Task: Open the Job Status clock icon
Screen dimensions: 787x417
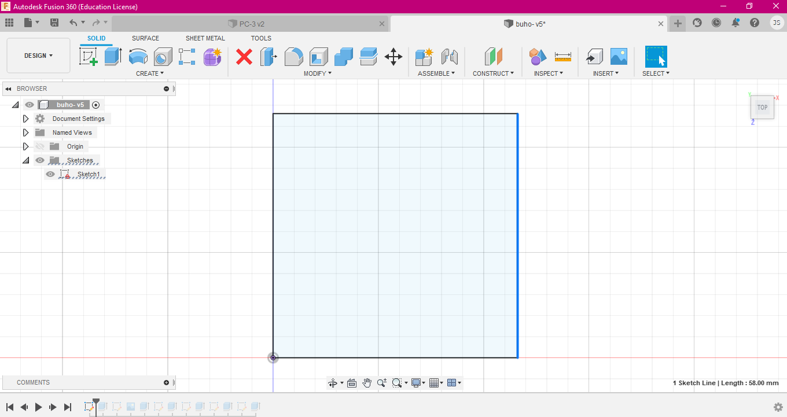Action: point(716,23)
